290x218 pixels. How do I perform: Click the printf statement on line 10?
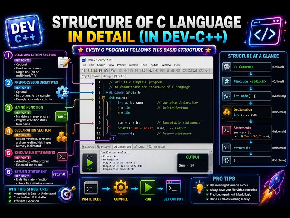141,128
